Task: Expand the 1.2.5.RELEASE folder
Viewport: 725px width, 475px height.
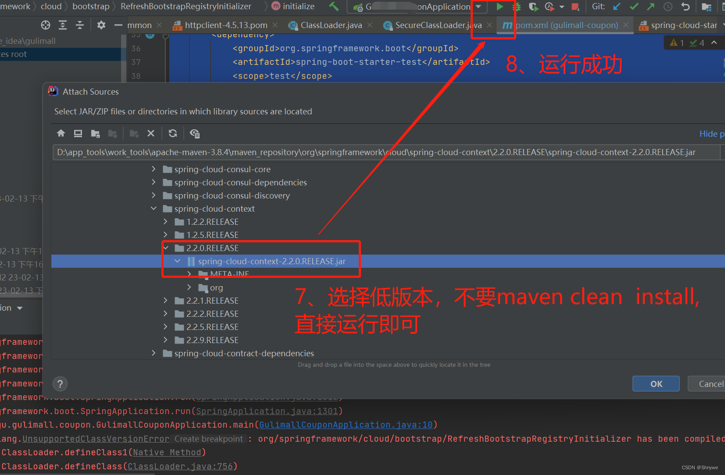Action: pyautogui.click(x=165, y=235)
